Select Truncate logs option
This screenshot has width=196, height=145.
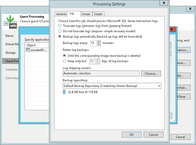[60, 26]
